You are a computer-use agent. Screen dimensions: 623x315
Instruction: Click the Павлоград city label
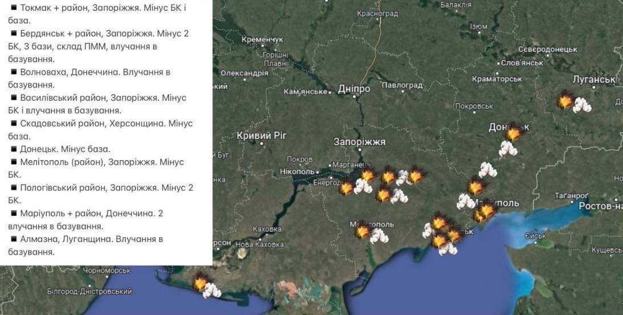pyautogui.click(x=402, y=85)
